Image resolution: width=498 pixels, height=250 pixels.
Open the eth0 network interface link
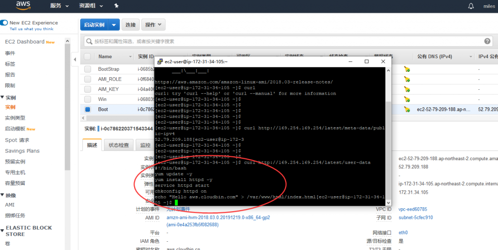[x=403, y=233]
